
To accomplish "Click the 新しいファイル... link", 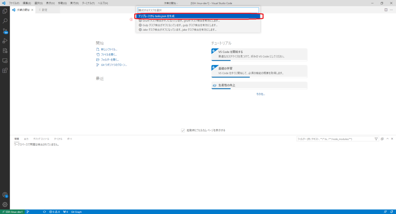I will [x=109, y=49].
